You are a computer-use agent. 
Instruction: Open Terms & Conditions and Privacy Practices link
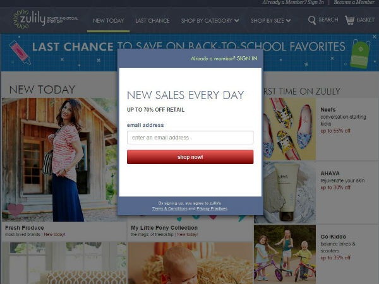coord(189,209)
